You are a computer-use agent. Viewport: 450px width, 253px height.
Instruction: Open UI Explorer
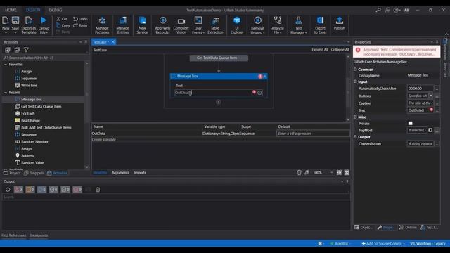(x=237, y=25)
